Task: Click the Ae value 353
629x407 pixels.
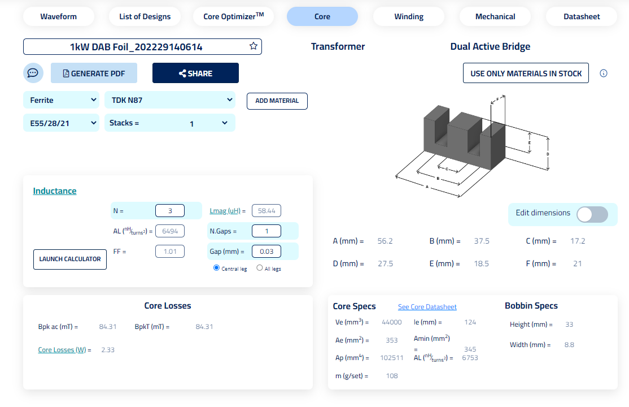Action: [391, 340]
